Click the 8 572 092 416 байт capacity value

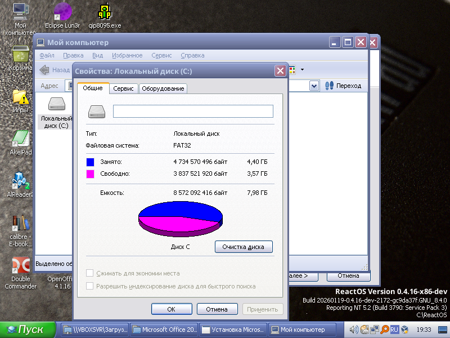[x=200, y=193]
